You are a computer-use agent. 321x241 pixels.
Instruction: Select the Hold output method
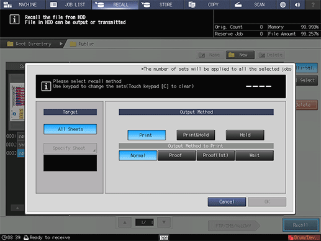pyautogui.click(x=245, y=135)
